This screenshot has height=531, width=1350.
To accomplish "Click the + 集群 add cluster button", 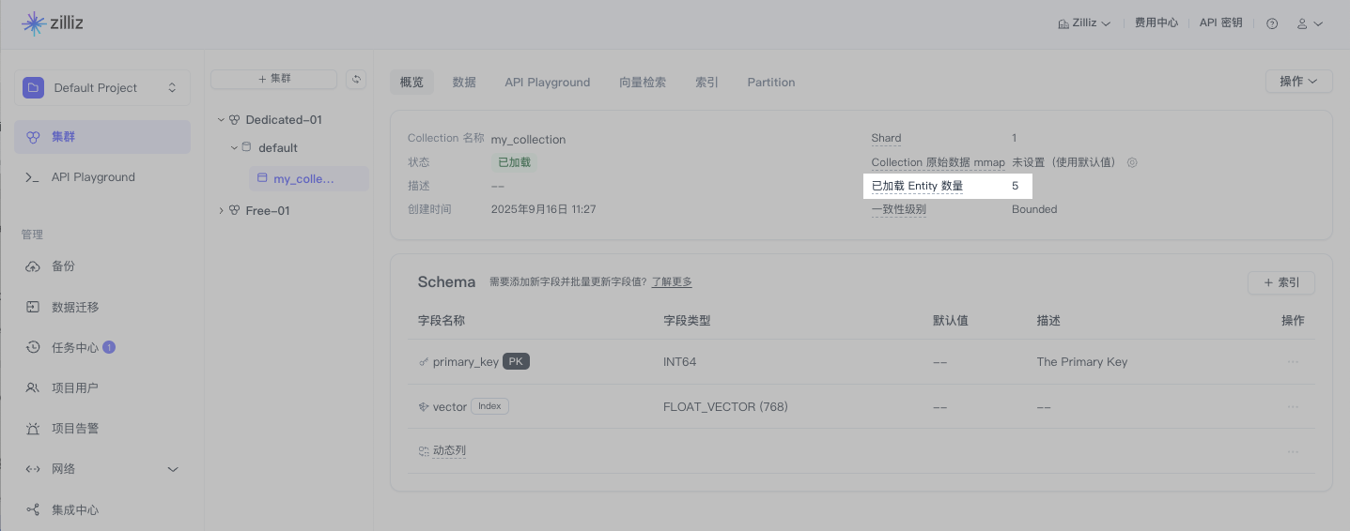I will (273, 80).
